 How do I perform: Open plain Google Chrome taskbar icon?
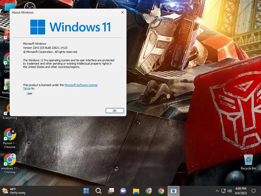point(161,191)
